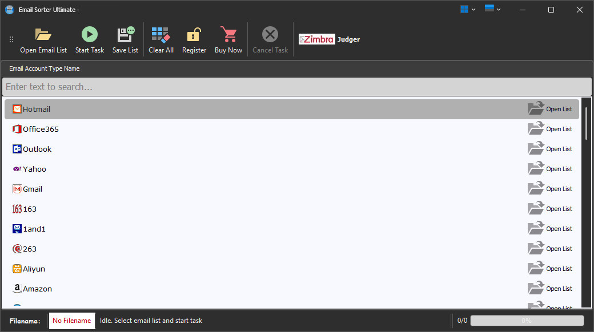Click the Yahoo logo icon

tap(17, 169)
